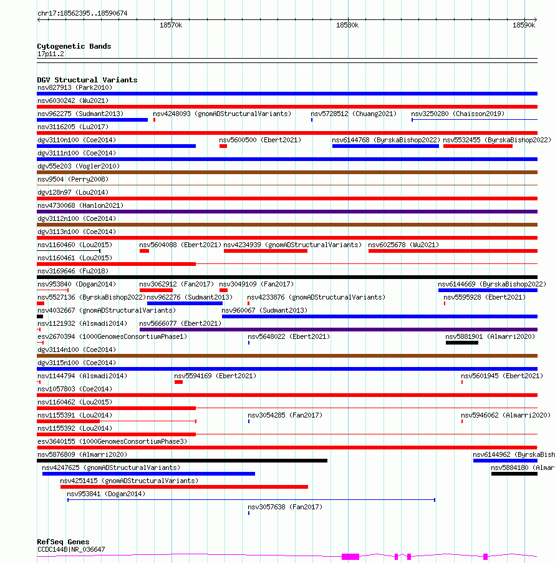555x563 pixels.
Task: Select the nsv6025678 (Wu2021) label
Action: pos(403,245)
